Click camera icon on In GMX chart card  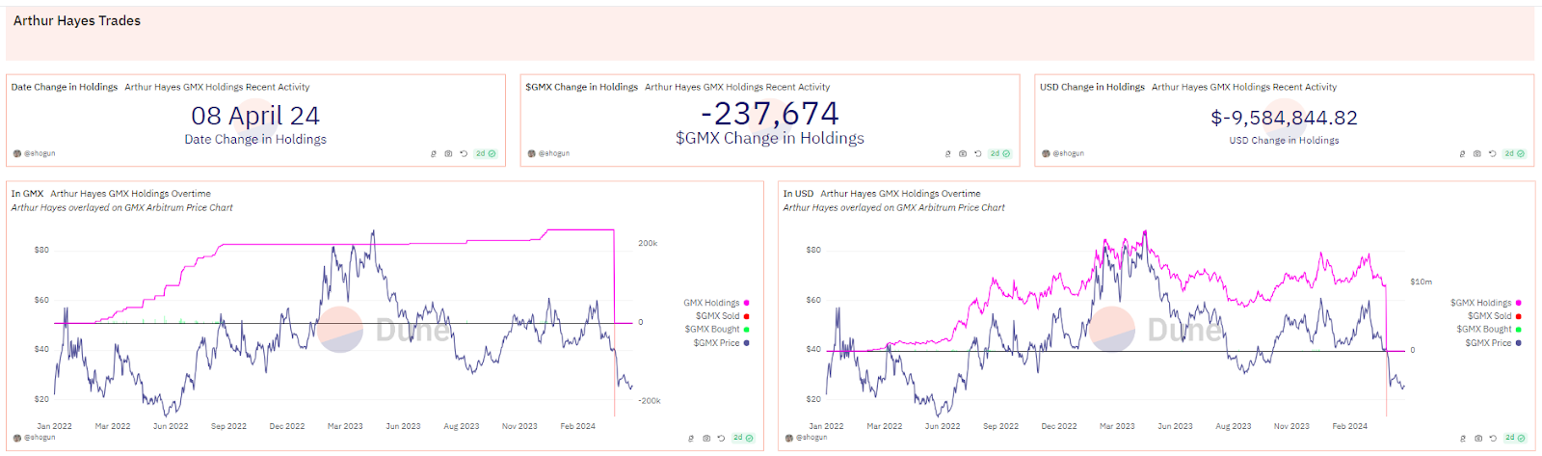(706, 438)
